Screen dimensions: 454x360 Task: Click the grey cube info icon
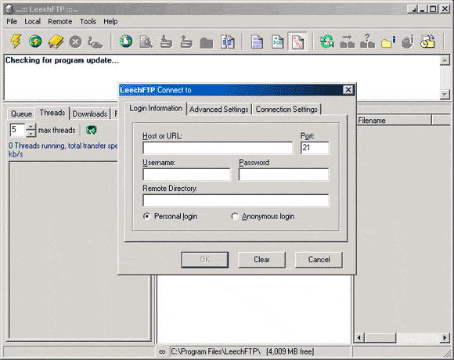(x=408, y=42)
